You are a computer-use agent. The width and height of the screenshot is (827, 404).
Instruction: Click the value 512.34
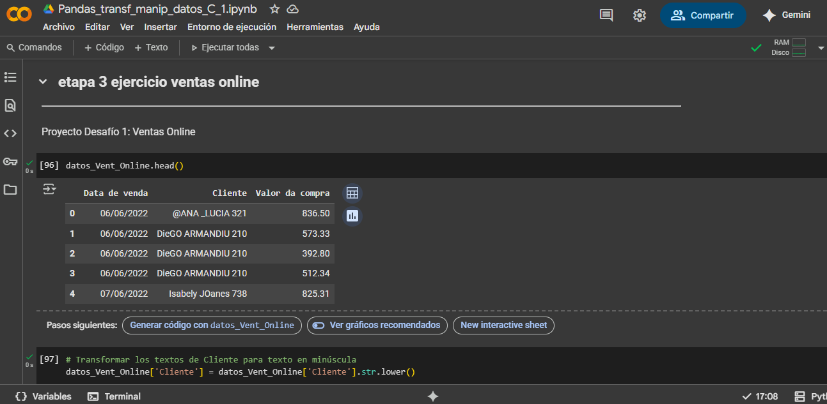pyautogui.click(x=316, y=273)
